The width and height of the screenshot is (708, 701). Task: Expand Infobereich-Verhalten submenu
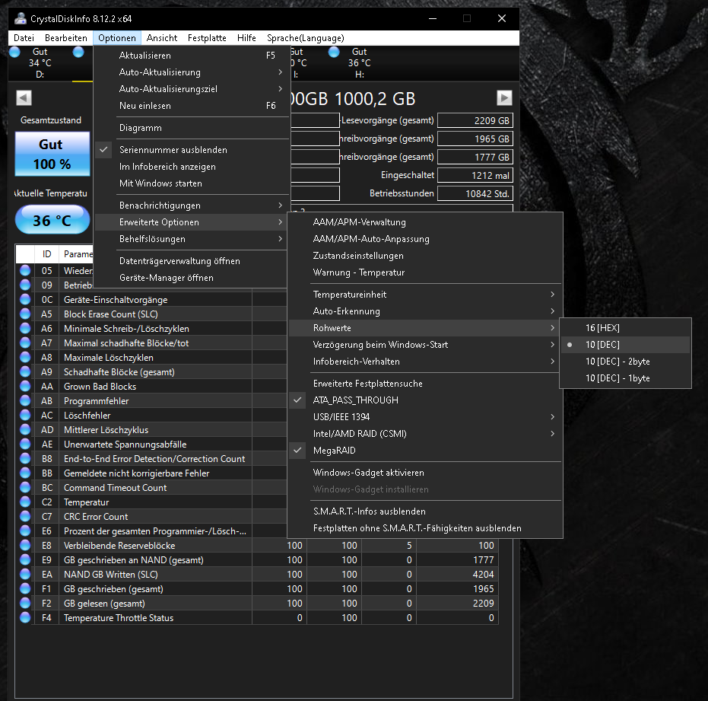[425, 361]
